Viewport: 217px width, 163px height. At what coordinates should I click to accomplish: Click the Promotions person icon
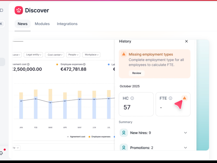click(x=124, y=148)
